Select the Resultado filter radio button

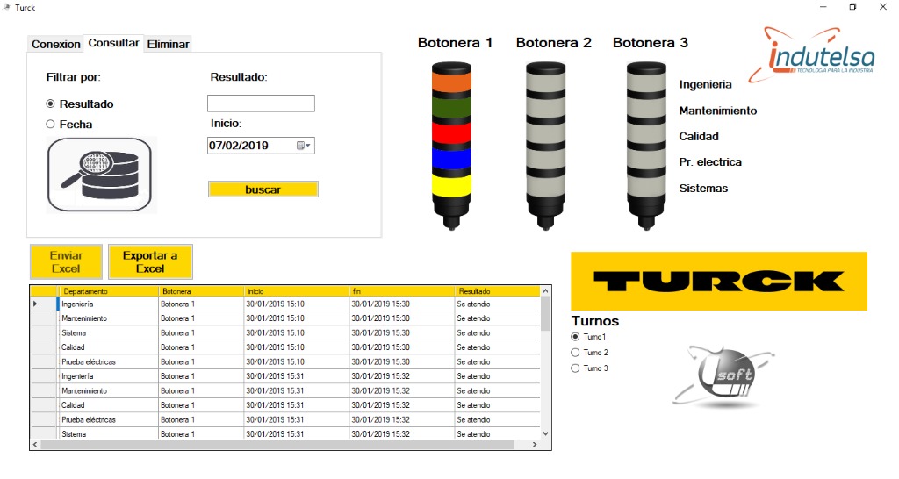51,104
